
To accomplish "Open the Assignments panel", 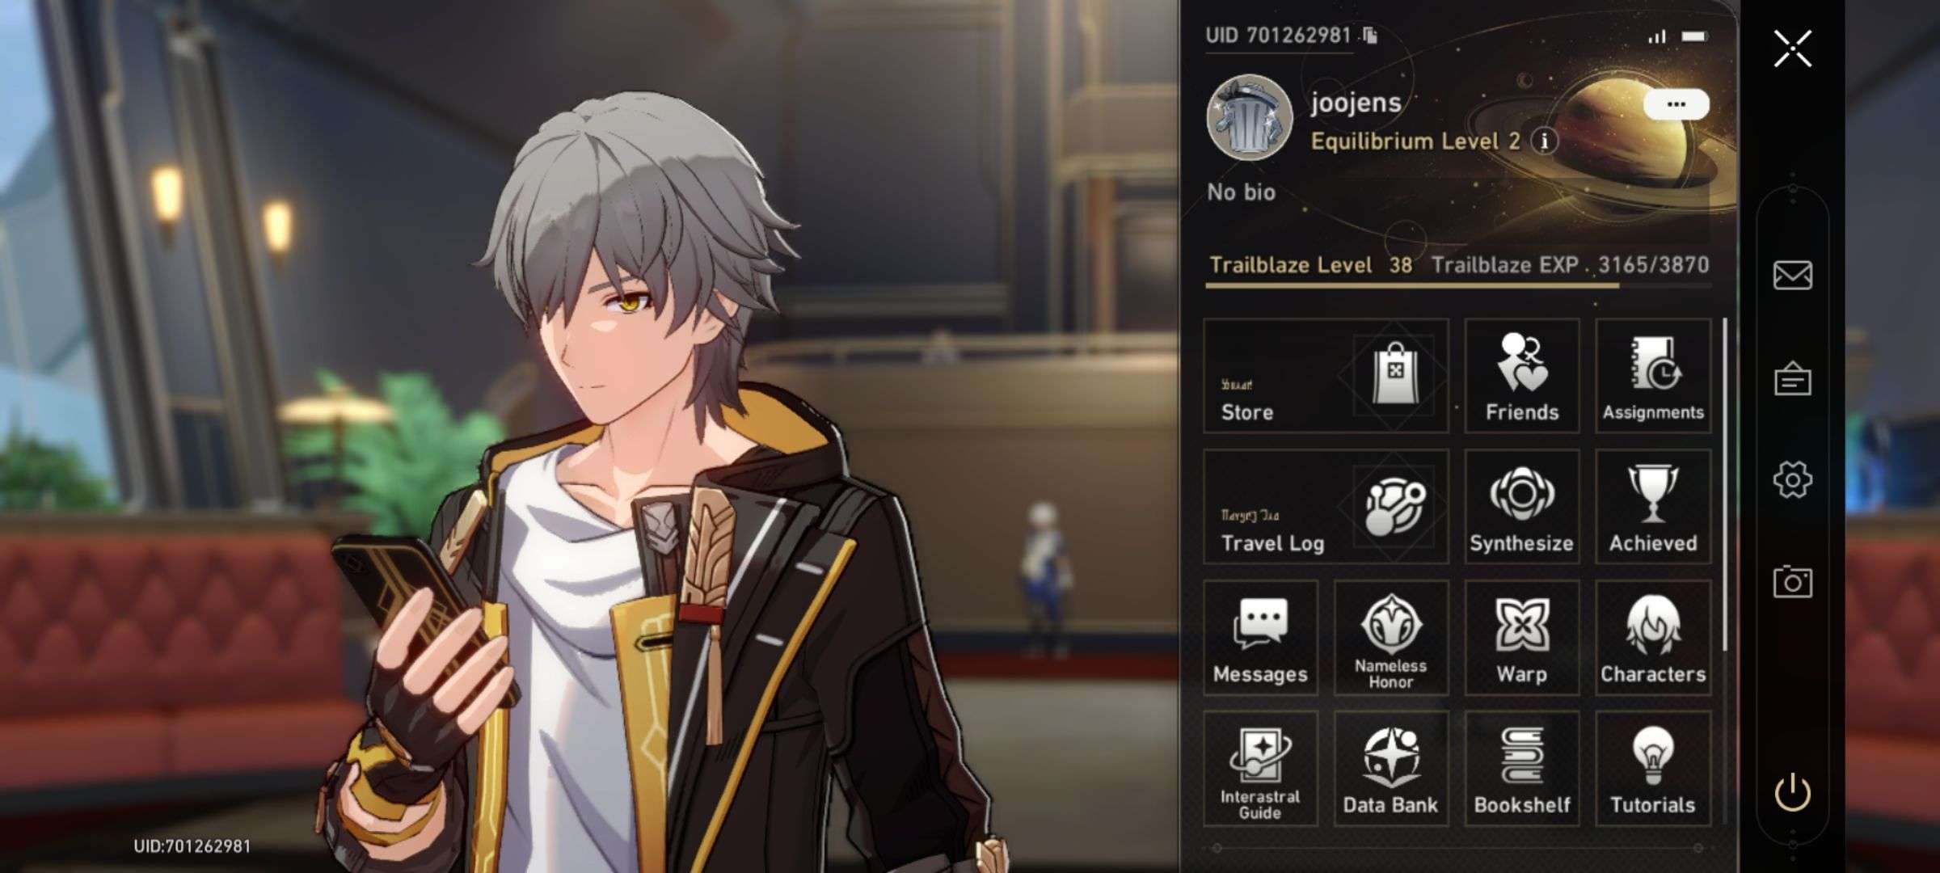I will pyautogui.click(x=1653, y=376).
